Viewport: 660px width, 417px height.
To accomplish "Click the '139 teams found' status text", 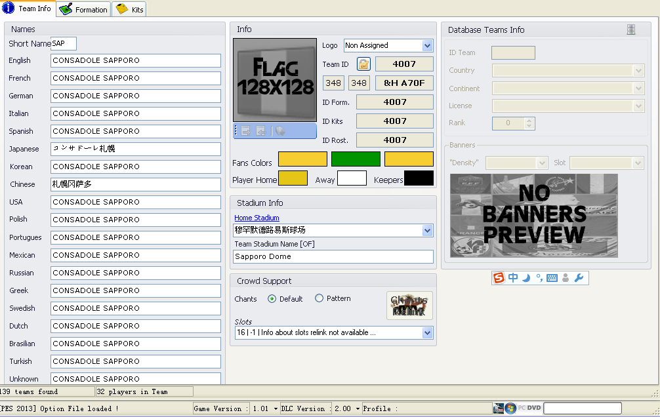I will point(29,391).
